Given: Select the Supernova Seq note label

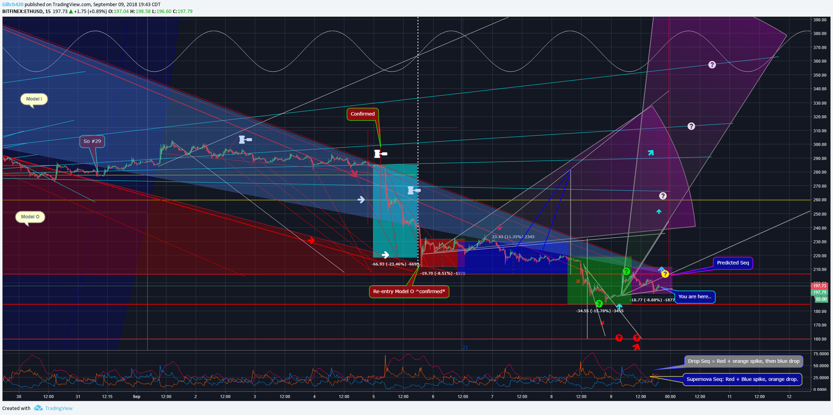Looking at the screenshot, I should 742,379.
